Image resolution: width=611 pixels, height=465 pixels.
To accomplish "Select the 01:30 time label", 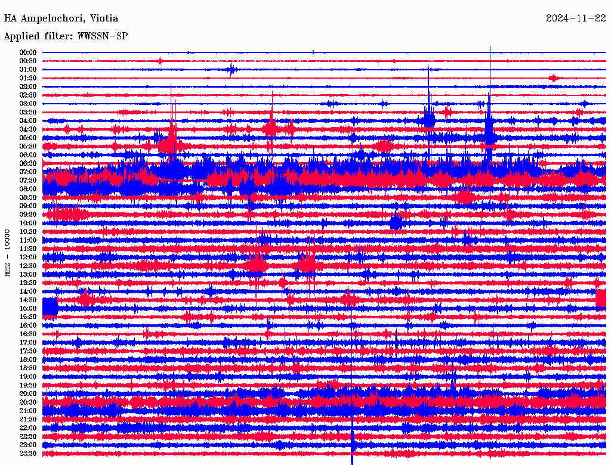I will (28, 78).
